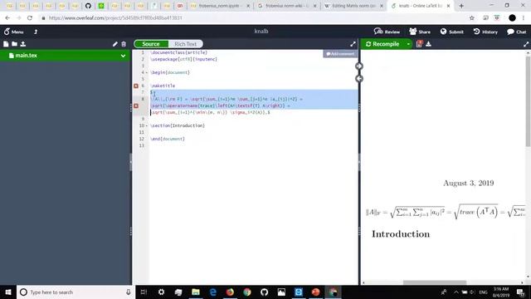Screen dimensions: 531x299
Task: Open the Review panel
Action: [x=387, y=32]
